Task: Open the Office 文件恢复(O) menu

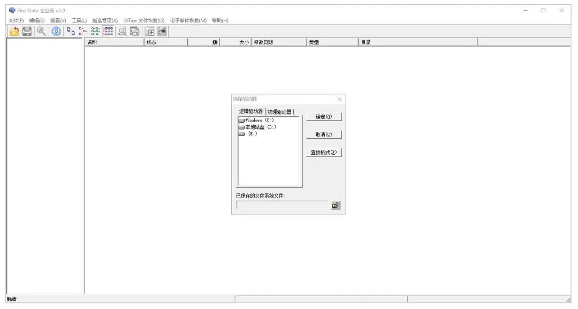Action: pos(144,21)
